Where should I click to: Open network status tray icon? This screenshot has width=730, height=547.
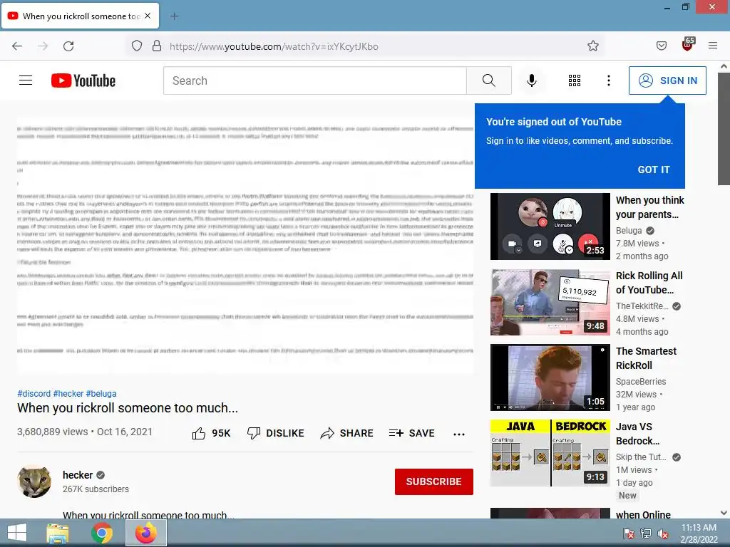(x=646, y=533)
